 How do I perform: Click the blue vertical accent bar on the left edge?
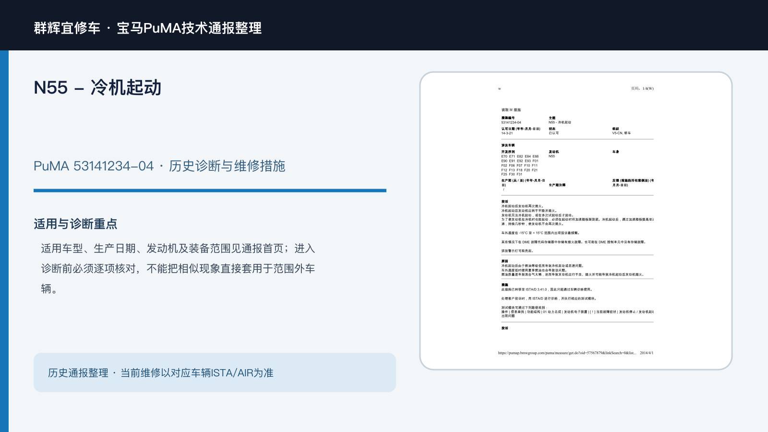click(4, 241)
